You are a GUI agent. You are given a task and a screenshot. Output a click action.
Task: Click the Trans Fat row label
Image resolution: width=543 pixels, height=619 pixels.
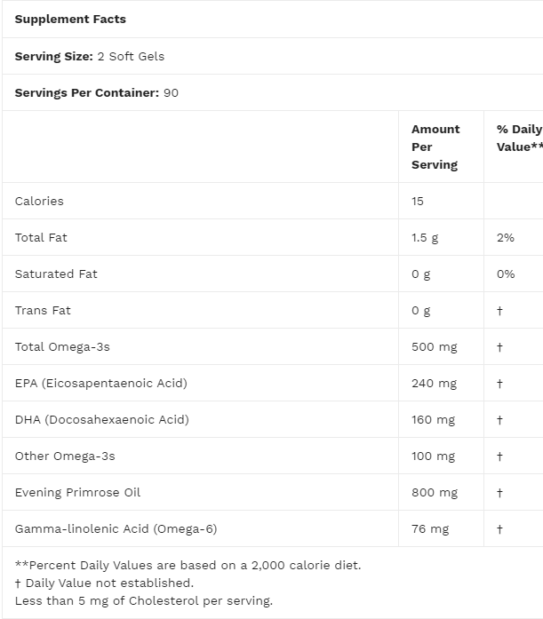(x=43, y=310)
